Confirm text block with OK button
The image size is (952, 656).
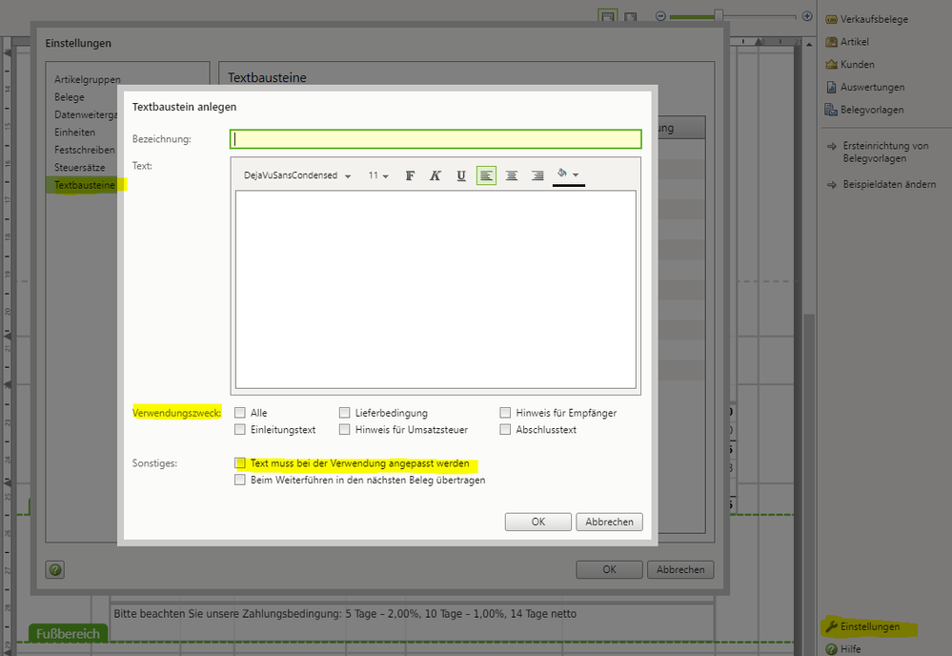(x=537, y=522)
